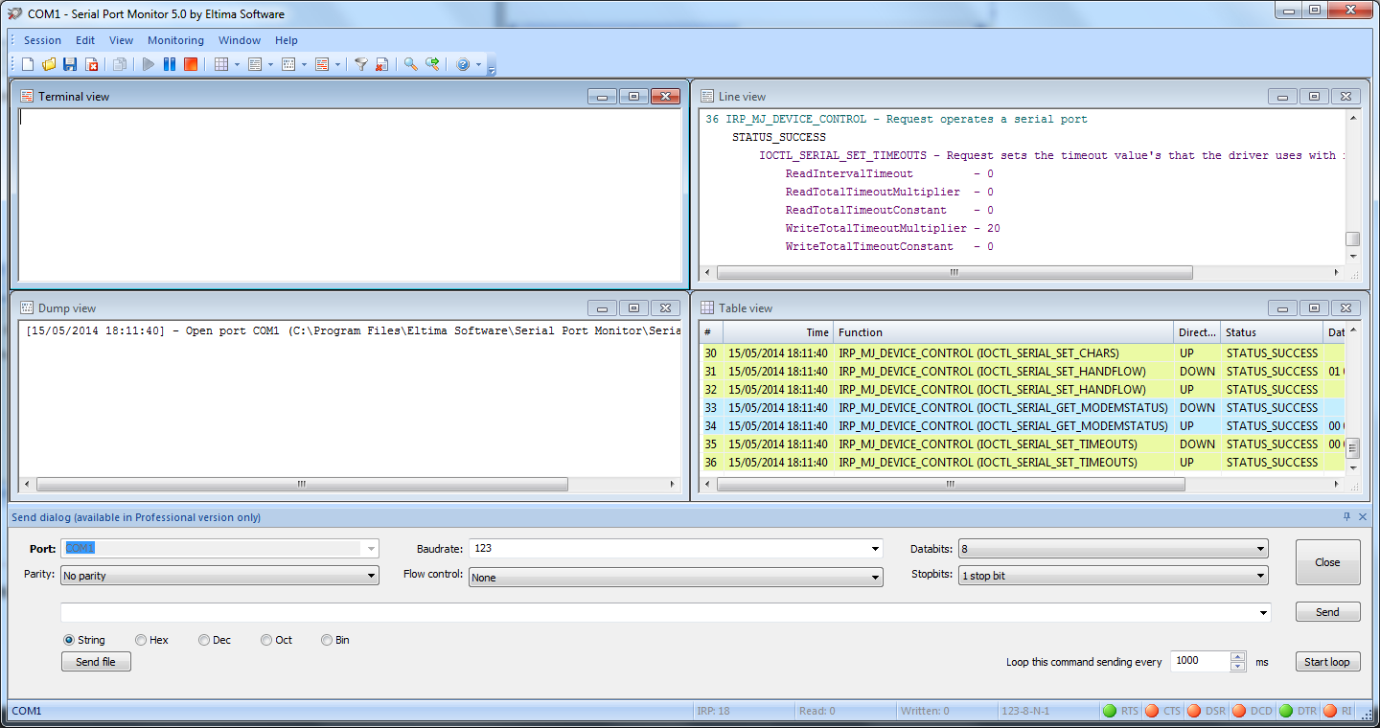
Task: Increase loop interval using the stepper arrows
Action: tap(1236, 657)
